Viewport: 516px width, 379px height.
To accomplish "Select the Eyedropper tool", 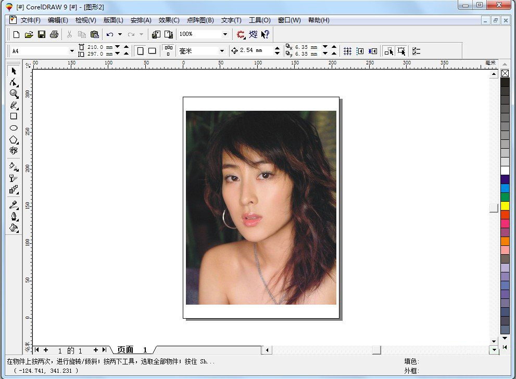I will [x=14, y=204].
